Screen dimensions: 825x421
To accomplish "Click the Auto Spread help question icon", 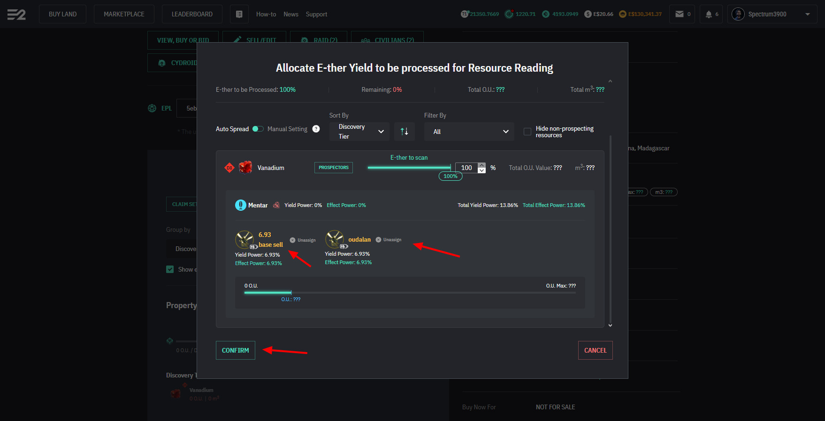I will (316, 129).
